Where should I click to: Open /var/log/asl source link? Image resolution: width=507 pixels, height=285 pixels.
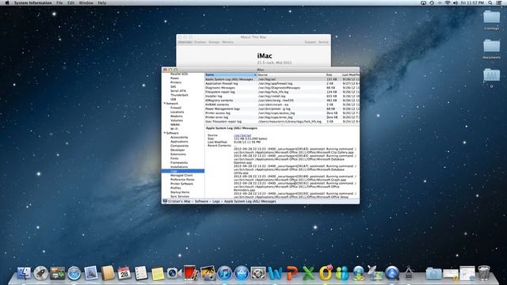point(242,135)
